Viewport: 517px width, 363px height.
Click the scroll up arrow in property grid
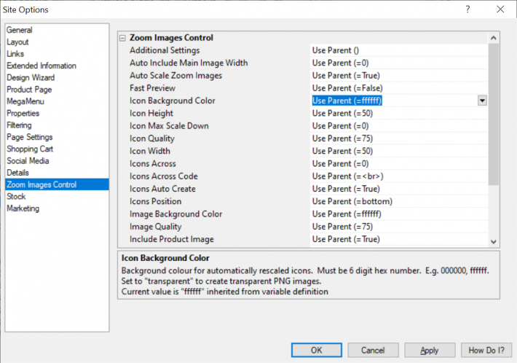click(494, 38)
